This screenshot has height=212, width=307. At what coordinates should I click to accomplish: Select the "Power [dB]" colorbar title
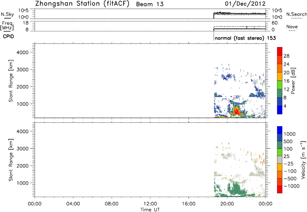pyautogui.click(x=293, y=81)
